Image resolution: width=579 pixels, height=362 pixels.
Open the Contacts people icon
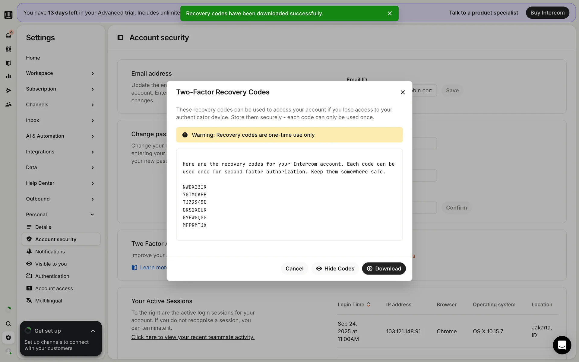tap(8, 104)
